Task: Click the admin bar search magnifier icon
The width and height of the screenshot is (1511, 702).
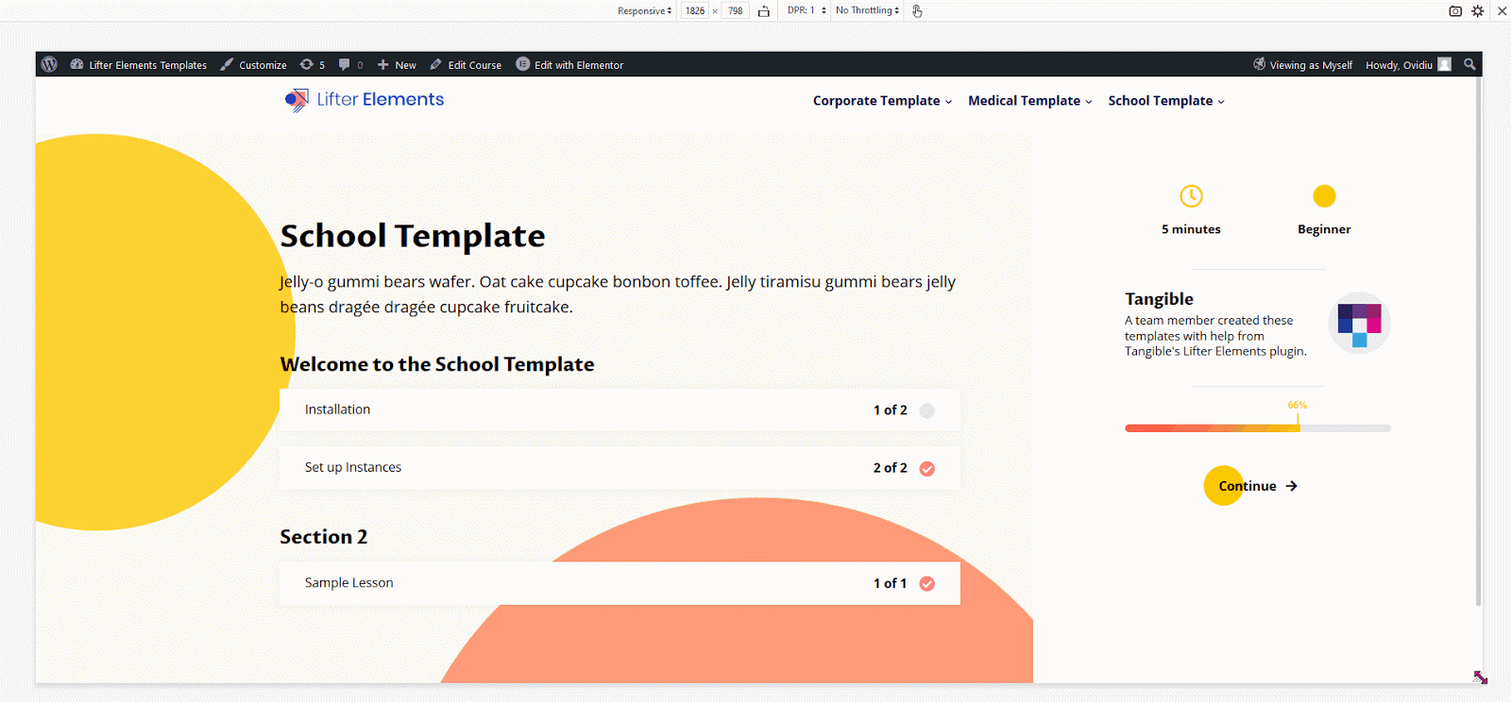Action: 1469,64
